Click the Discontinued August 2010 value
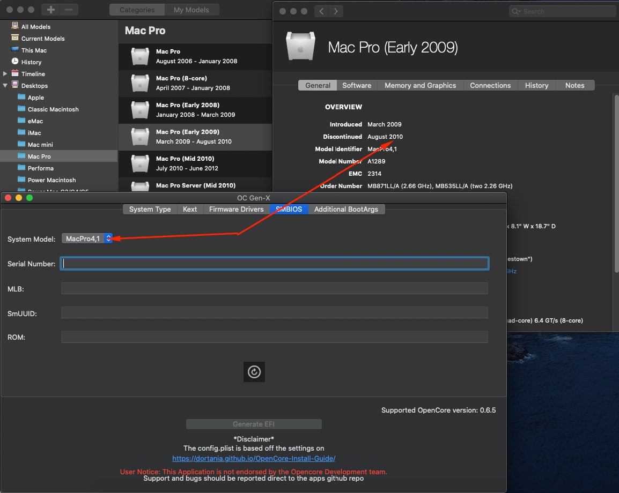 385,137
